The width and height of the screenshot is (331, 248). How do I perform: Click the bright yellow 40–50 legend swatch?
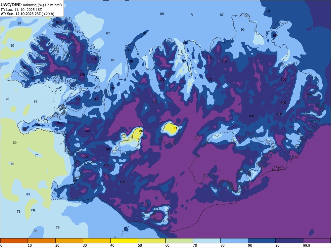click(x=124, y=241)
